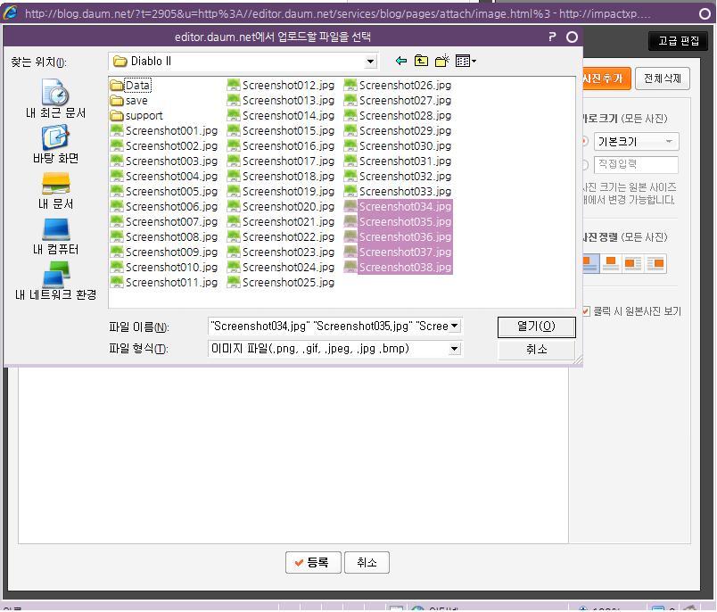Select Screenshot030.jpg file
This screenshot has height=612, width=717.
click(398, 146)
